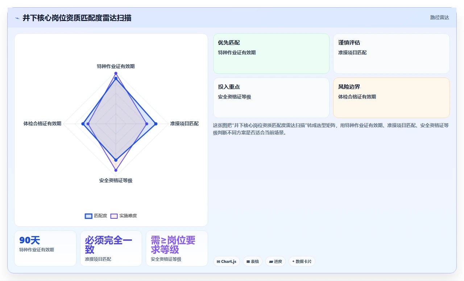Click the 必须完全一致 metric card

[111, 248]
